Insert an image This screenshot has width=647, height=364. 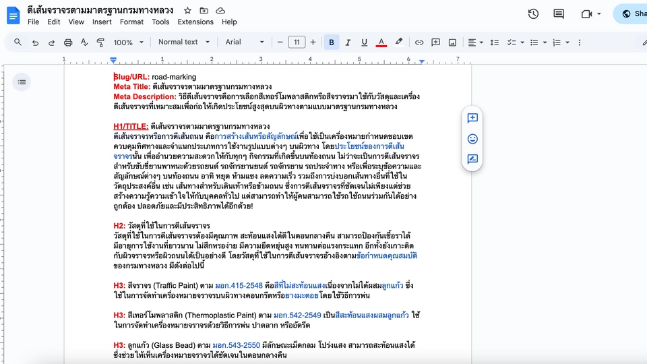click(452, 42)
